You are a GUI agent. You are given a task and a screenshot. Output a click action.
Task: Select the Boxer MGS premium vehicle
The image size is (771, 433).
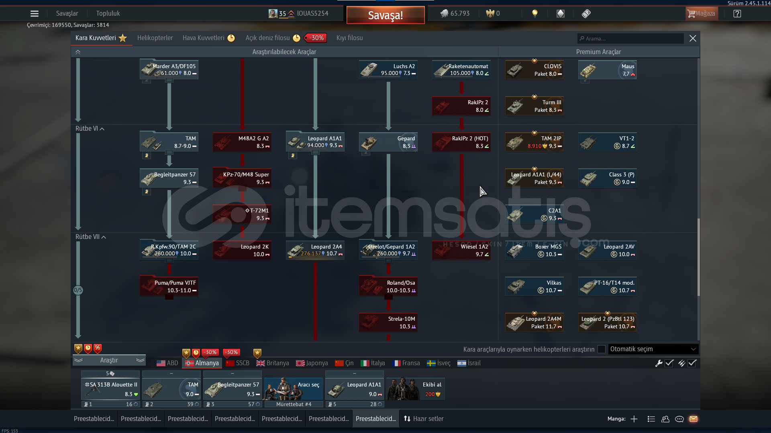[x=534, y=250]
